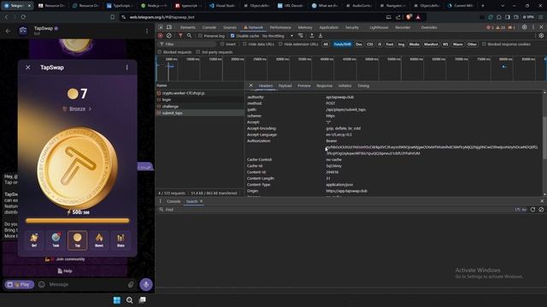Tap the large golden TapSwap coin
This screenshot has width=547, height=307.
tap(78, 168)
